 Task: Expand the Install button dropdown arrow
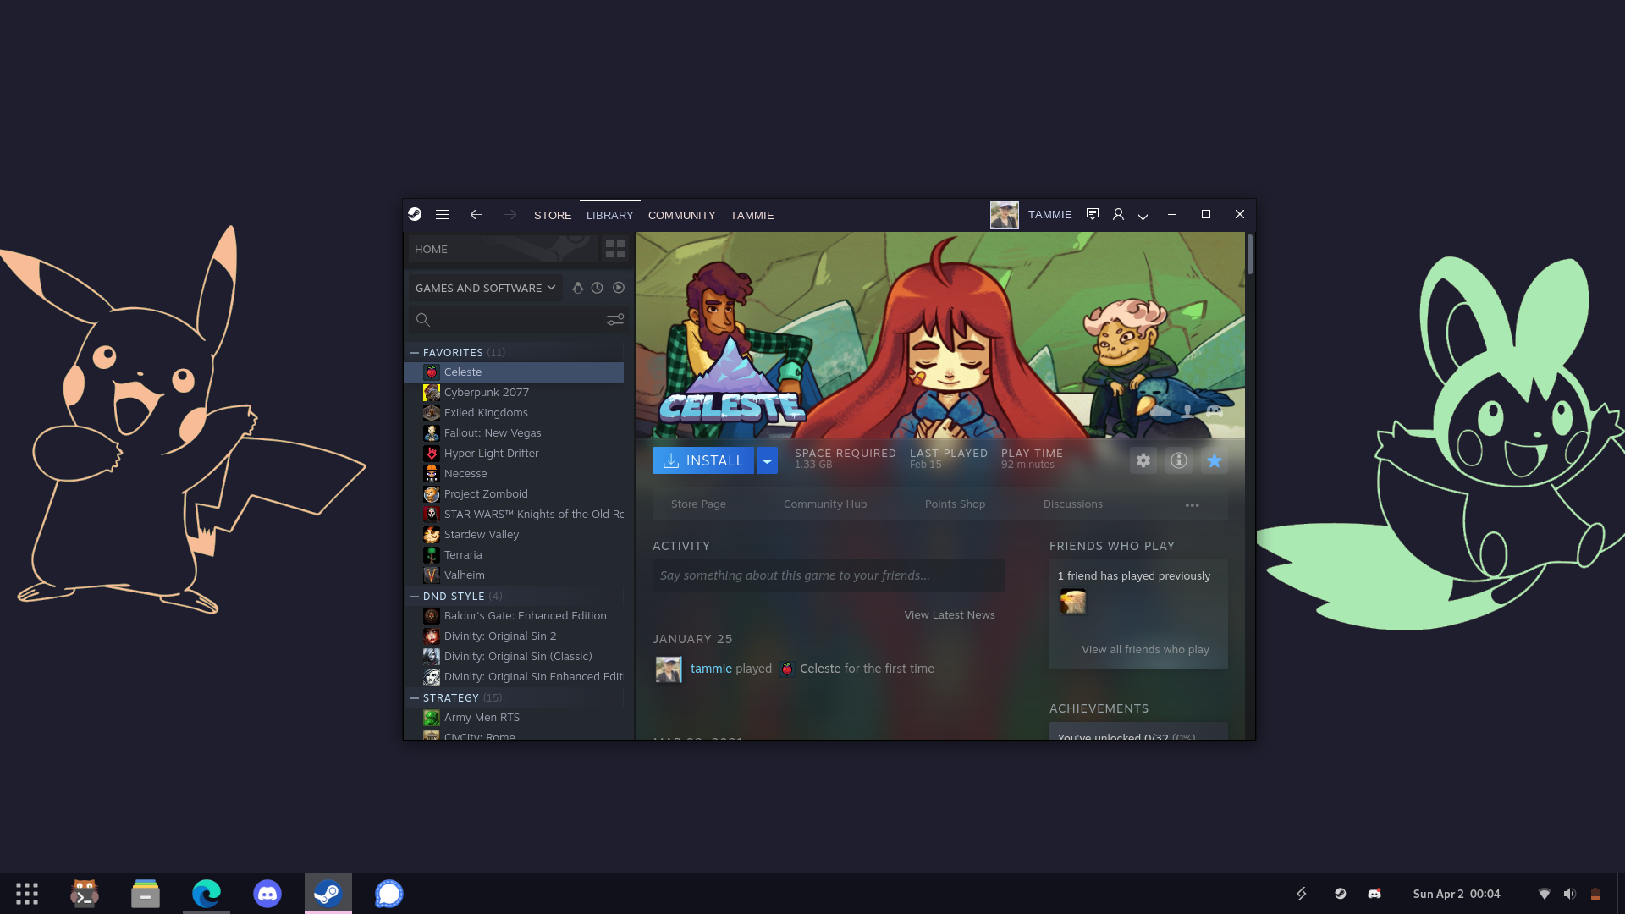tap(767, 460)
